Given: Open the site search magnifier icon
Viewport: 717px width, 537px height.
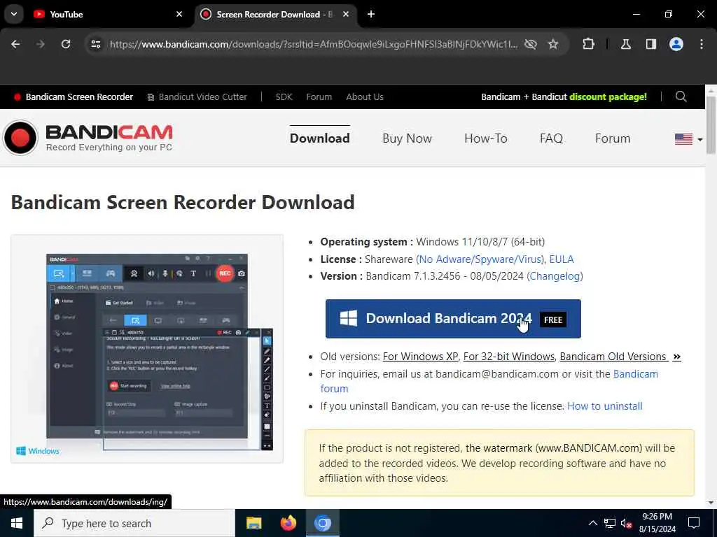Looking at the screenshot, I should pos(681,96).
